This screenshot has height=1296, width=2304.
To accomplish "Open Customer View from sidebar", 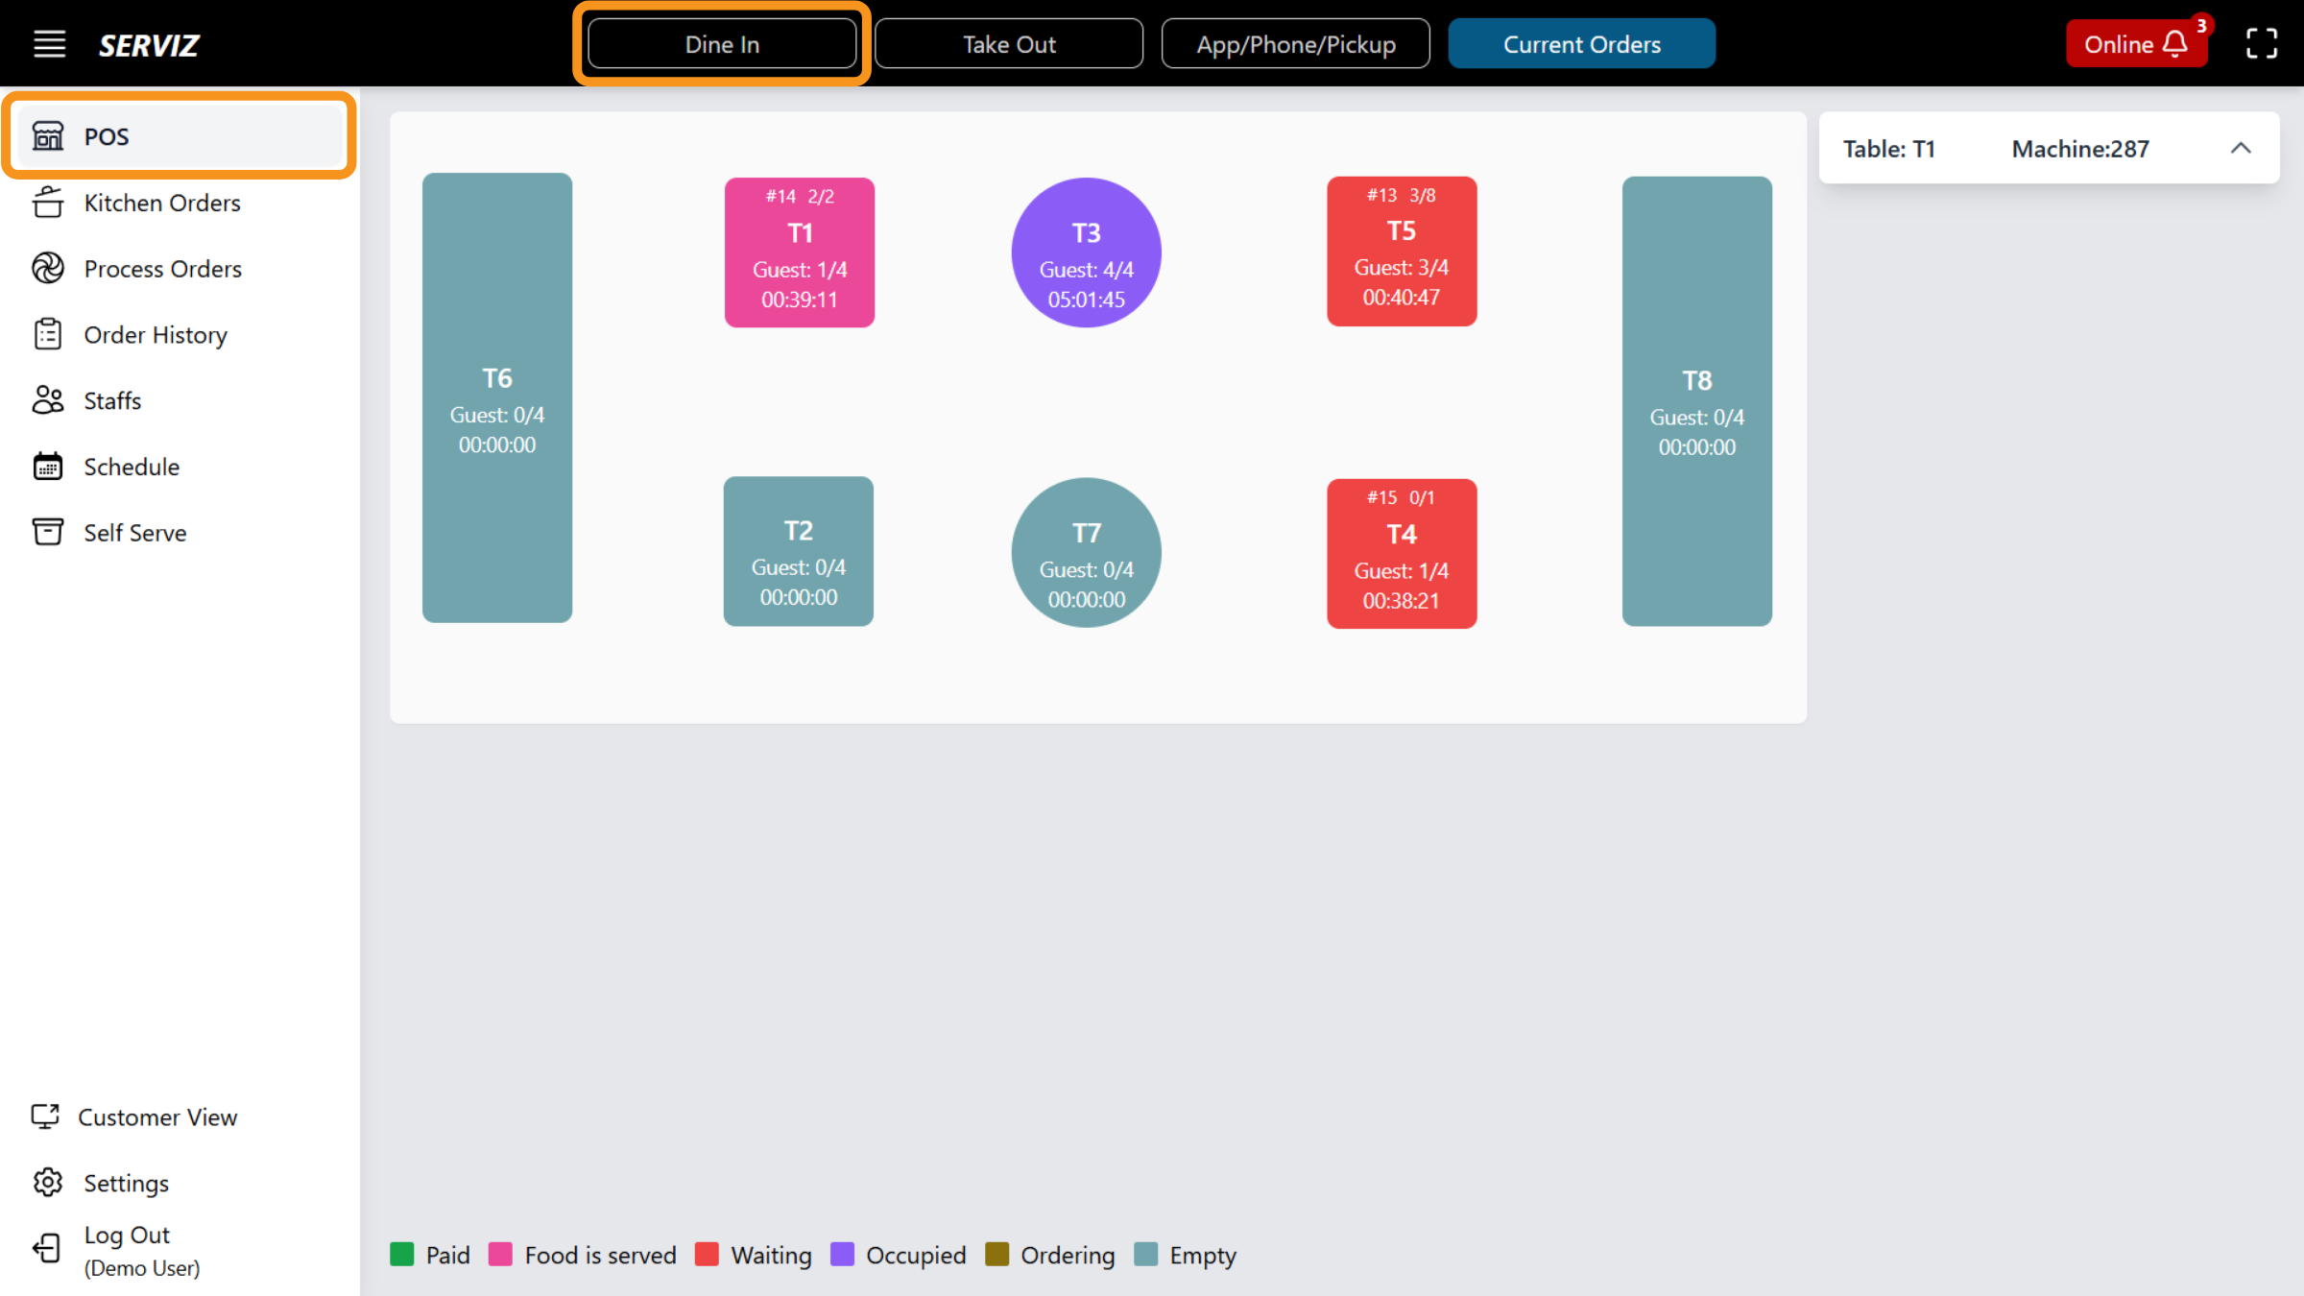I will pos(157,1116).
